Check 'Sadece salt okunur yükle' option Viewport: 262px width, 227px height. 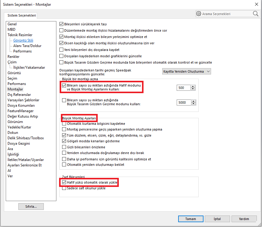coord(64,188)
